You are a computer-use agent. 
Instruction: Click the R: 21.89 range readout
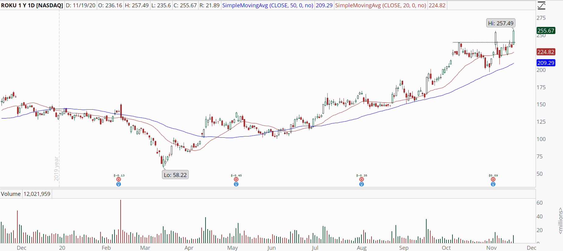(209, 5)
